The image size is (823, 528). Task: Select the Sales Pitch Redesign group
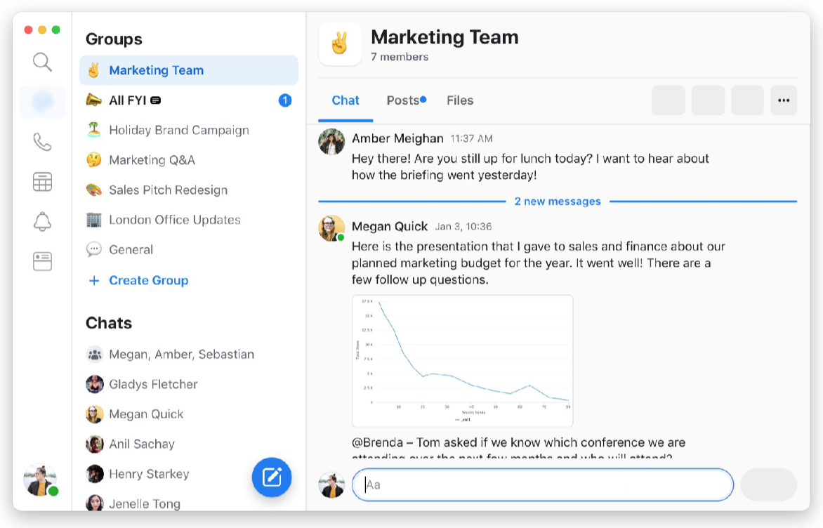coord(168,190)
